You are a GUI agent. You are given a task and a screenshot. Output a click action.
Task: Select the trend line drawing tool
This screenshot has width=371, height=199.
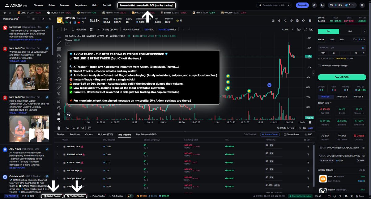click(59, 43)
